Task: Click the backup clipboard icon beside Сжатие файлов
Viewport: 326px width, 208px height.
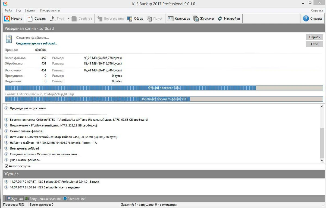Action: pos(9,39)
